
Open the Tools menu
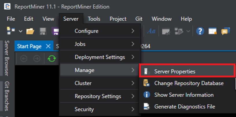tap(94, 19)
